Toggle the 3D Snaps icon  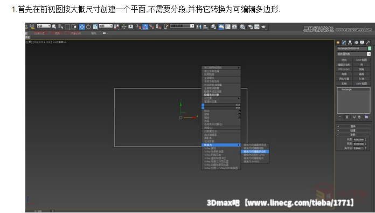tap(138, 27)
